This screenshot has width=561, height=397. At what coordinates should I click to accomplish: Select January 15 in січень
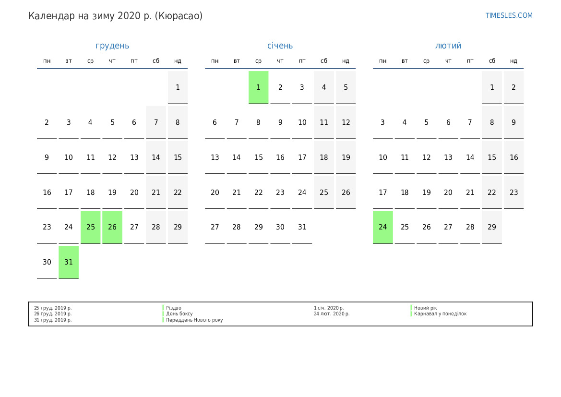click(258, 157)
